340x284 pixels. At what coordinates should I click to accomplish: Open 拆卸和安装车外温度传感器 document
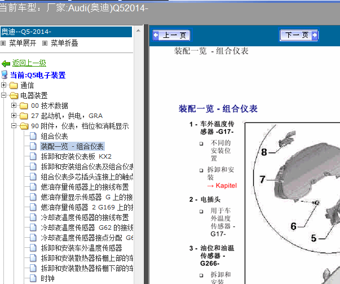[x=81, y=248]
